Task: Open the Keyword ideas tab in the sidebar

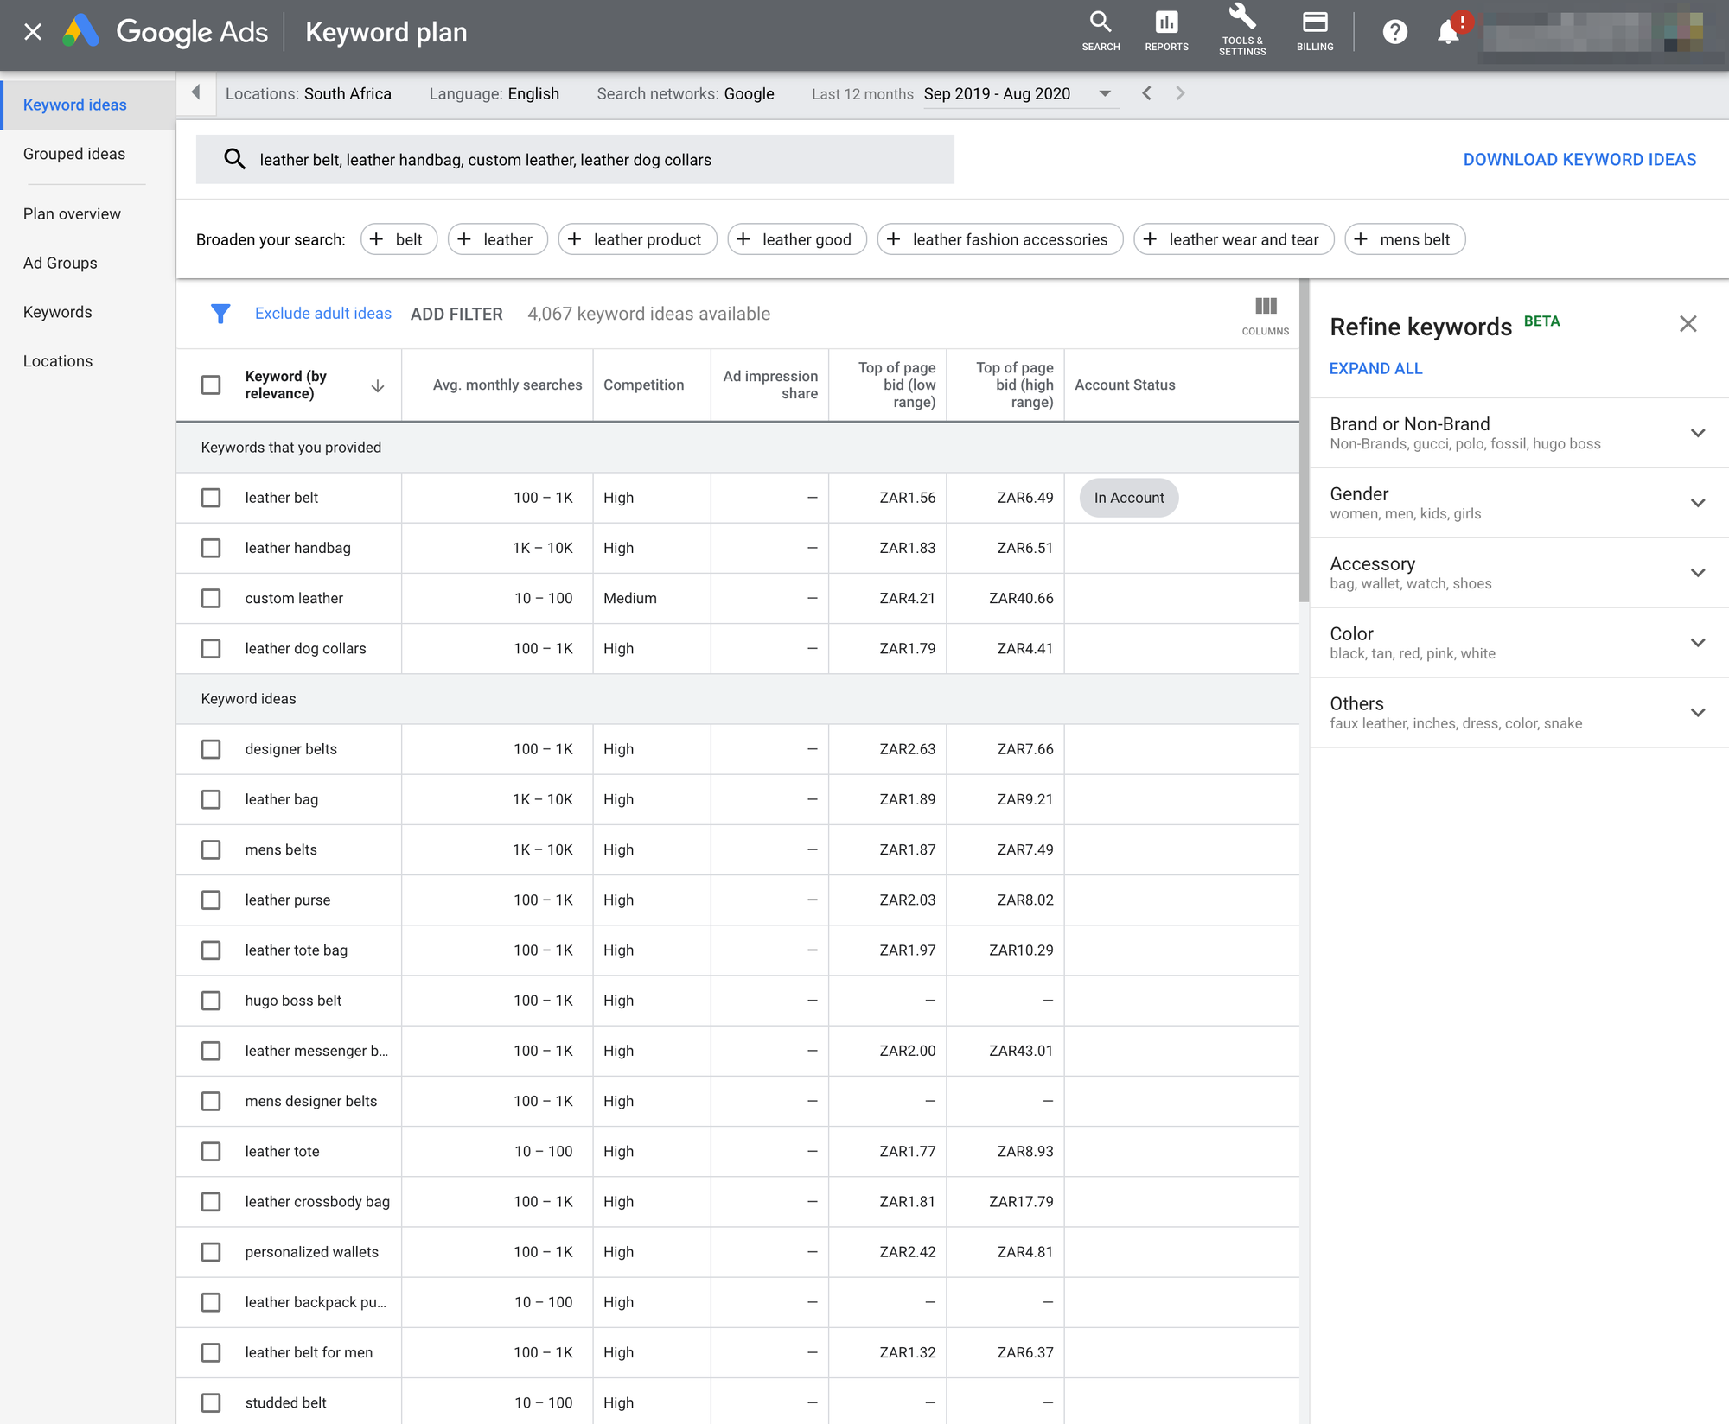Action: click(x=76, y=104)
